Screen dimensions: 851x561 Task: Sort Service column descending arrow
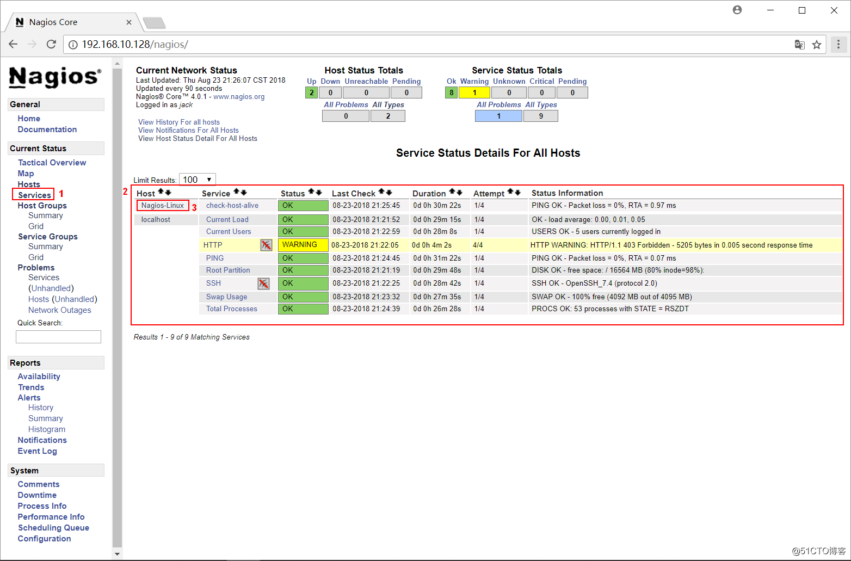coord(244,192)
